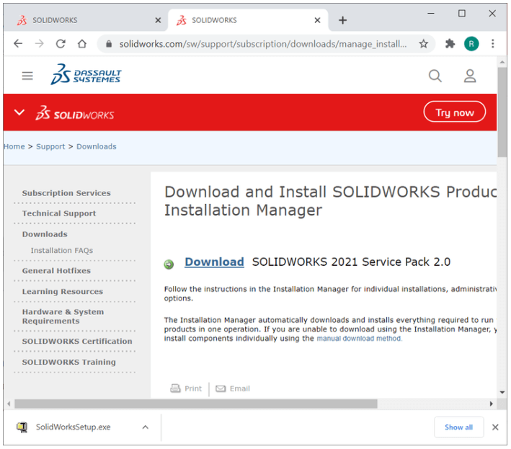The height and width of the screenshot is (449, 511).
Task: Go to the browser Home page
Action: click(82, 44)
